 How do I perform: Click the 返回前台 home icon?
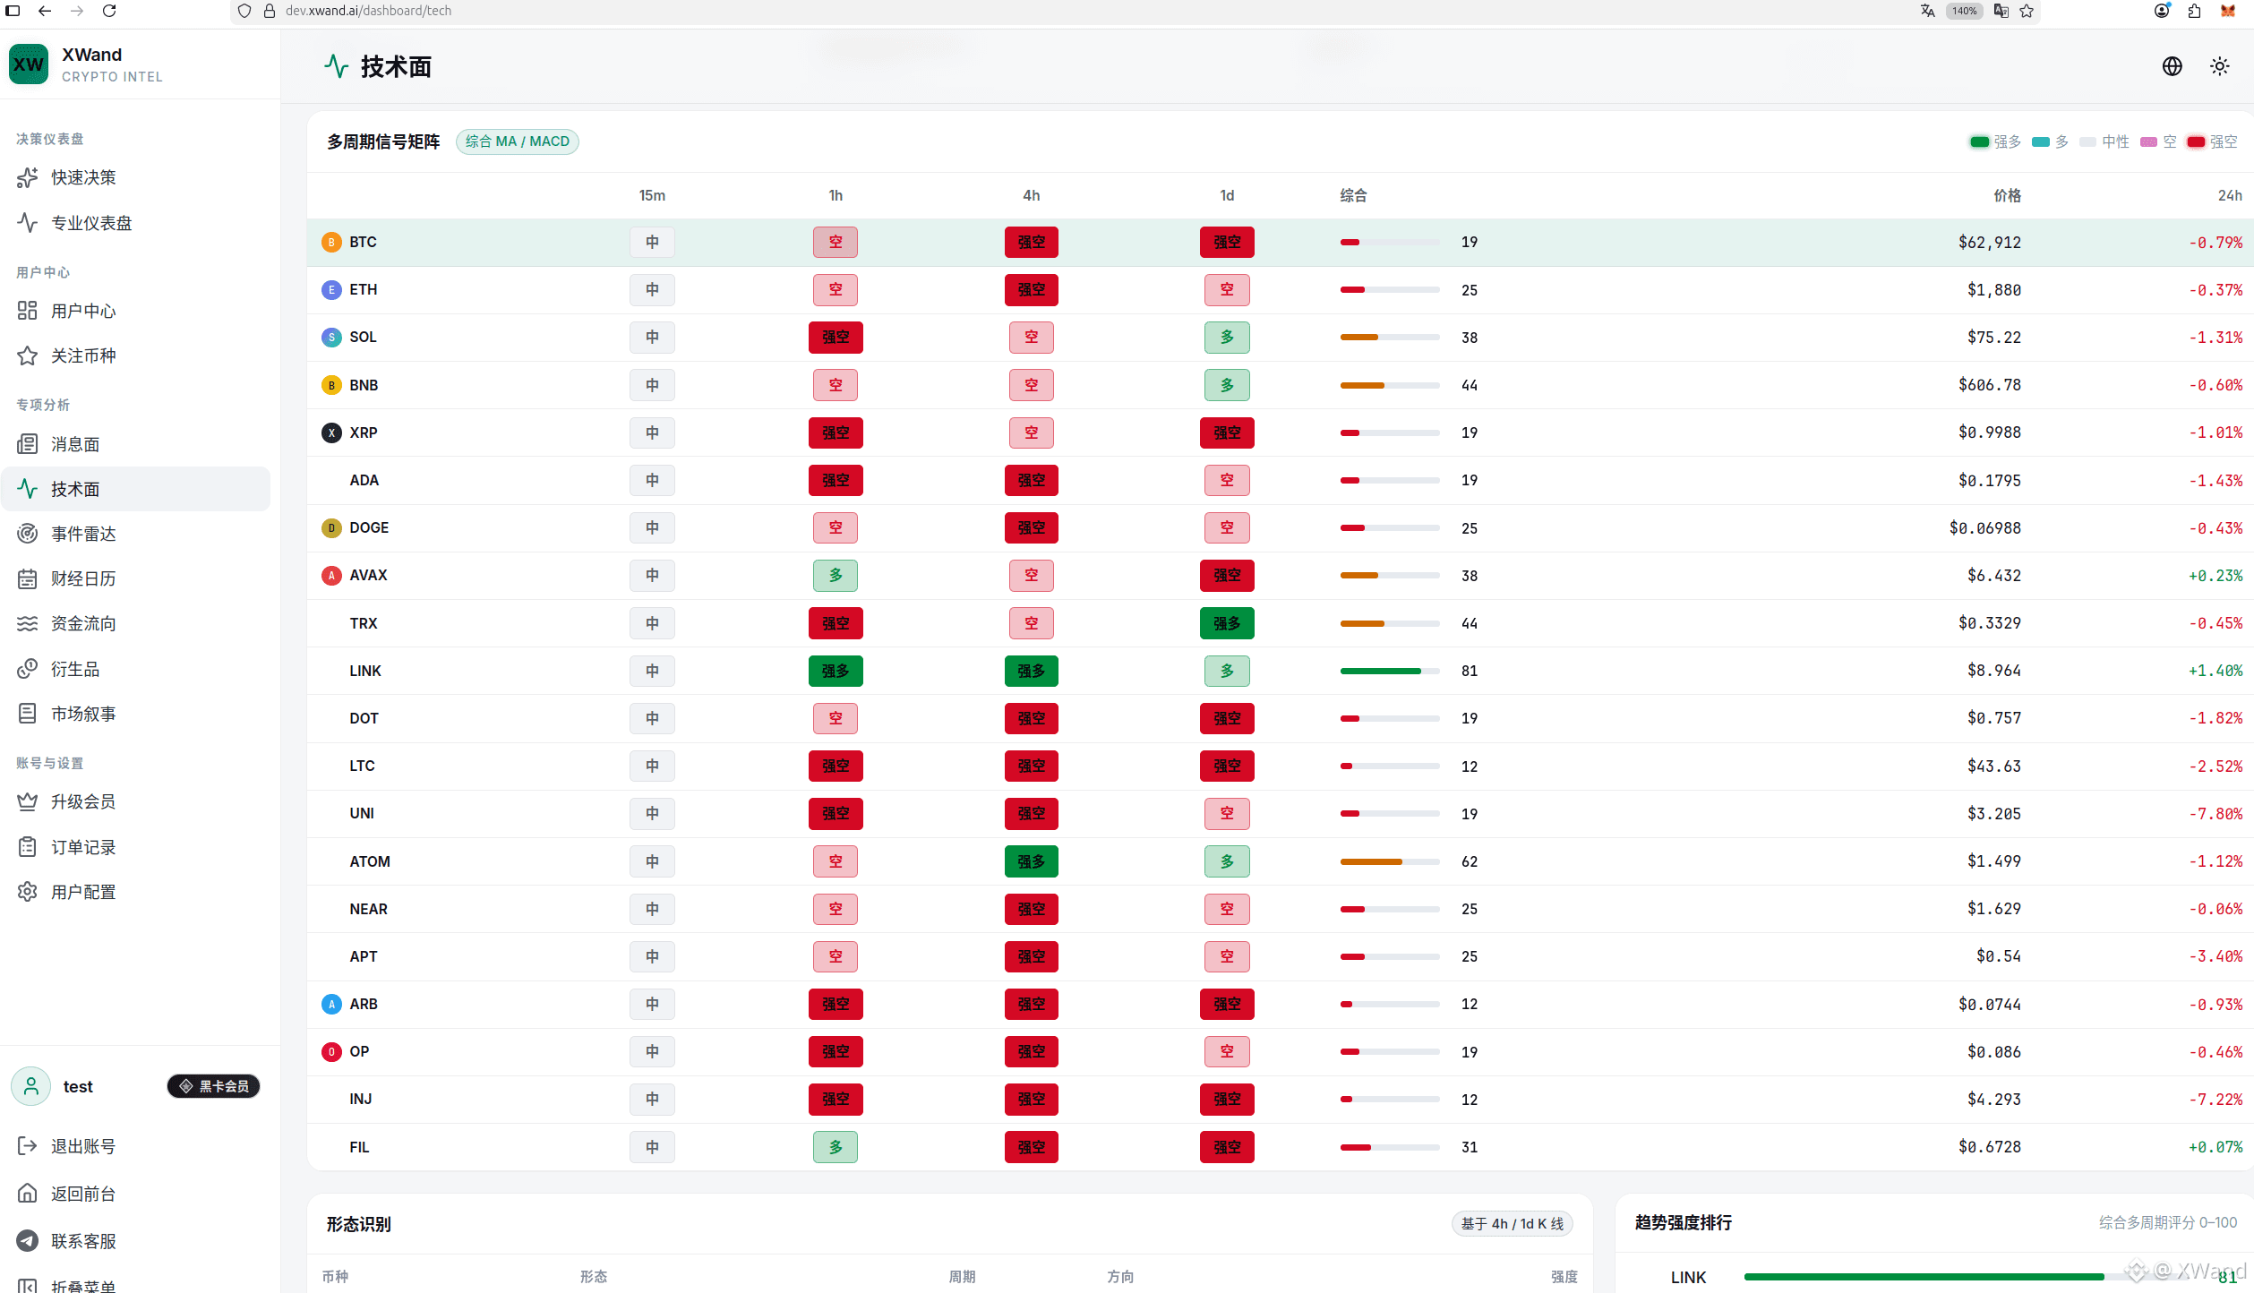[x=28, y=1194]
